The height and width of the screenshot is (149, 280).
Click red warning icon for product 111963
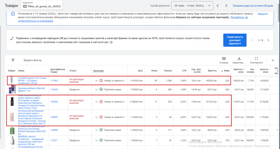tap(101, 81)
